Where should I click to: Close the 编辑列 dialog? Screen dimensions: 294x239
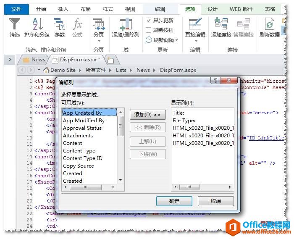pos(229,81)
